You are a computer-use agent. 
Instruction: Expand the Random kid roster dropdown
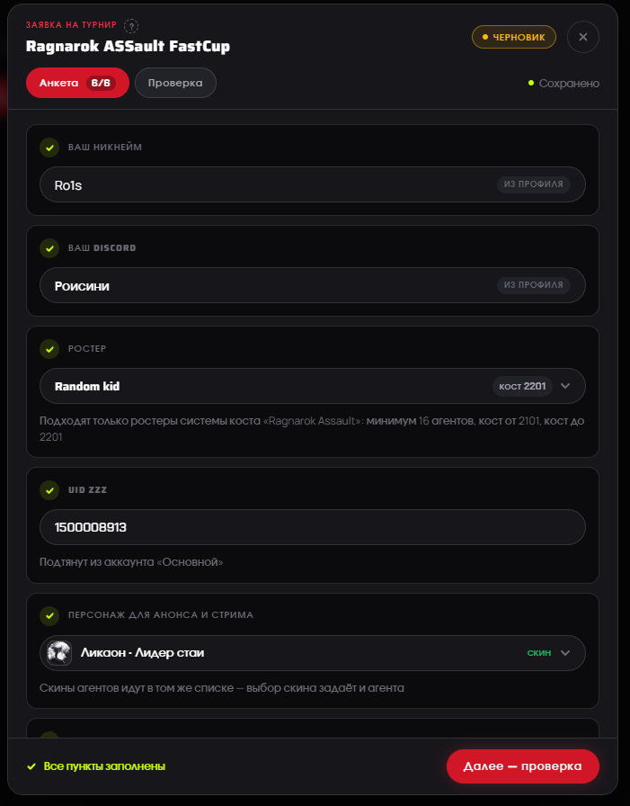[565, 386]
